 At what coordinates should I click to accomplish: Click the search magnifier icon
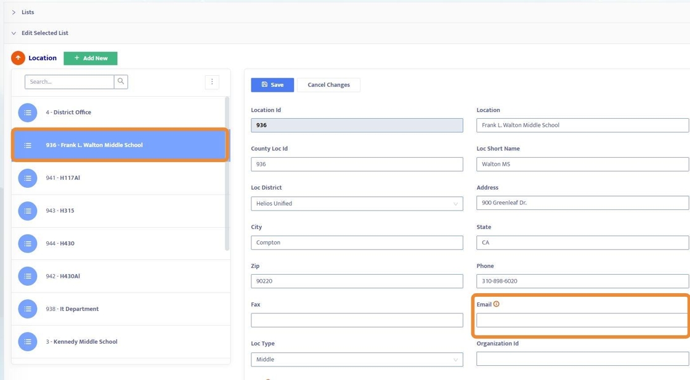pos(121,81)
